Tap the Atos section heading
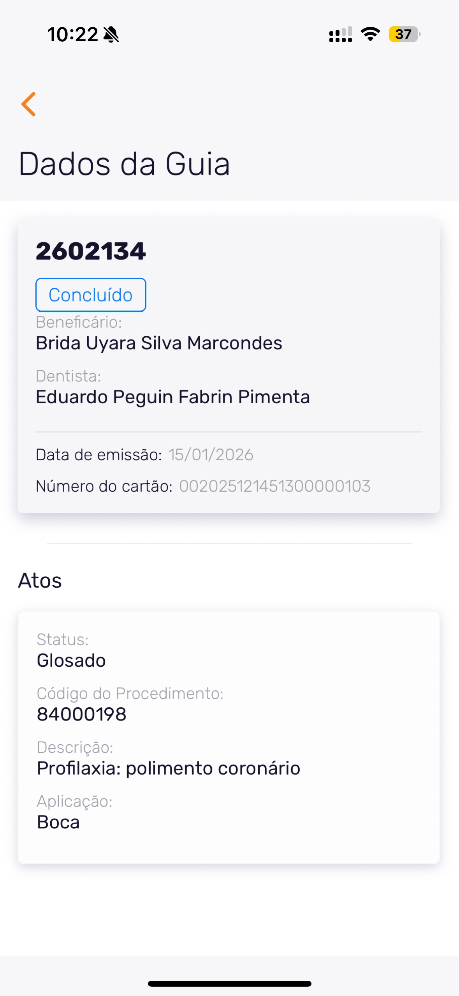Viewport: 459px width, 996px height. [40, 581]
